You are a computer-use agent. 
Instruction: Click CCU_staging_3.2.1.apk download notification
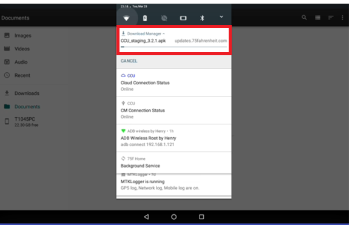point(143,41)
